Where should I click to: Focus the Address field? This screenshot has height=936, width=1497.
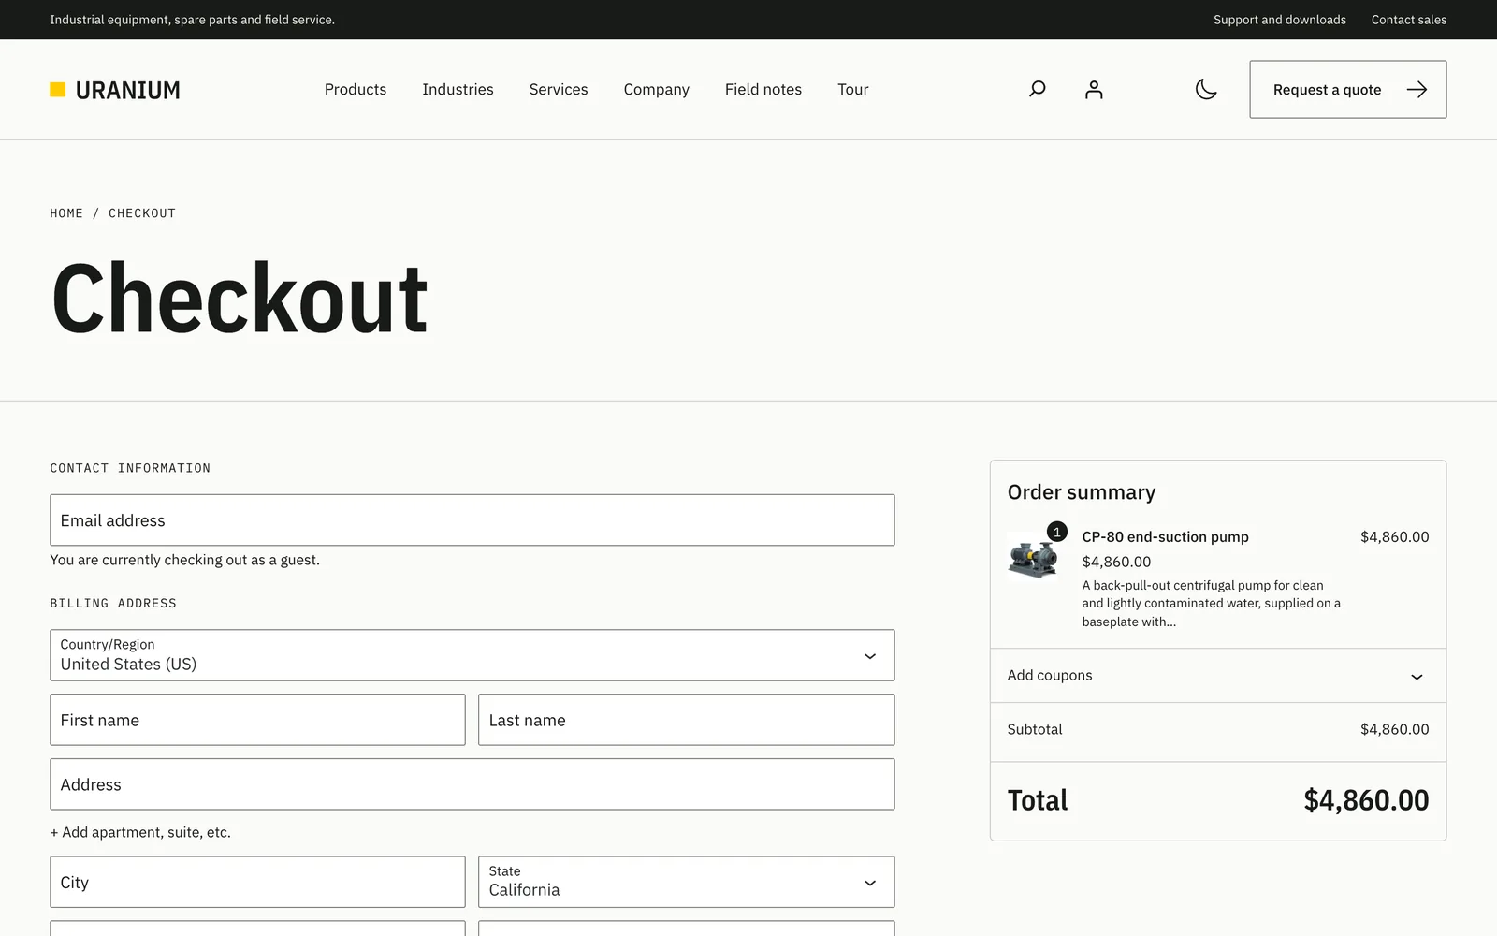[472, 784]
